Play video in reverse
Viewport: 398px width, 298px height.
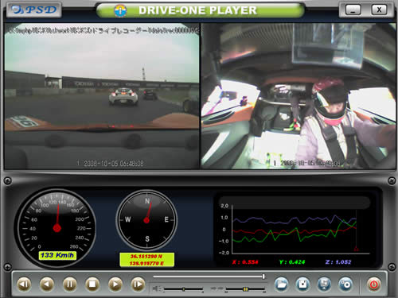[47, 284]
